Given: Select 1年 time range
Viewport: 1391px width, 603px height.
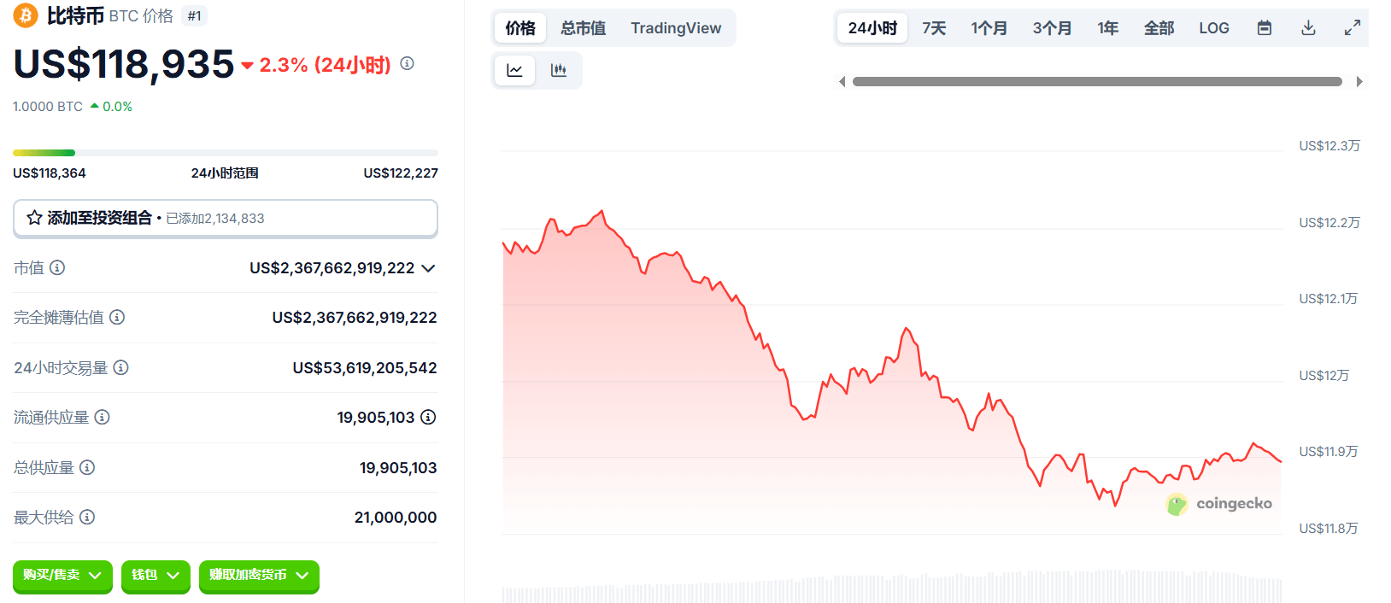Looking at the screenshot, I should click(x=1108, y=28).
